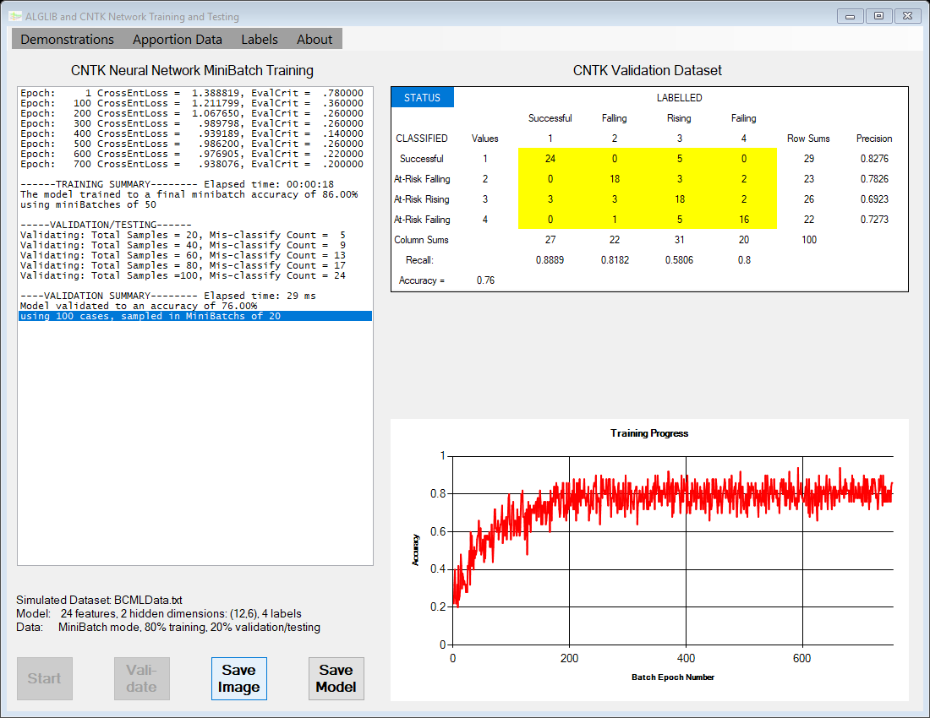Click the Recall: row label
The image size is (930, 718).
420,260
